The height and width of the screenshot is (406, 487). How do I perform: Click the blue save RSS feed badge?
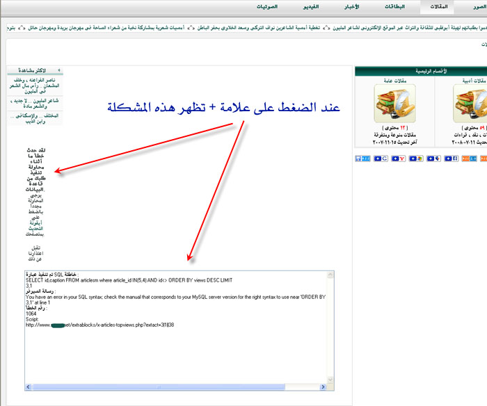(362, 159)
